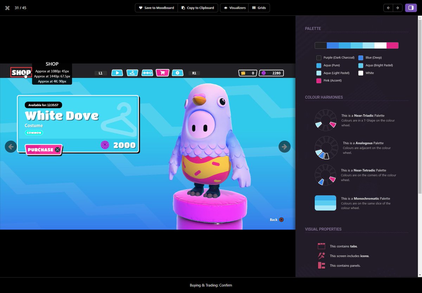Click the R1 bumper hint
Viewport: 422px width, 293px height.
(194, 73)
